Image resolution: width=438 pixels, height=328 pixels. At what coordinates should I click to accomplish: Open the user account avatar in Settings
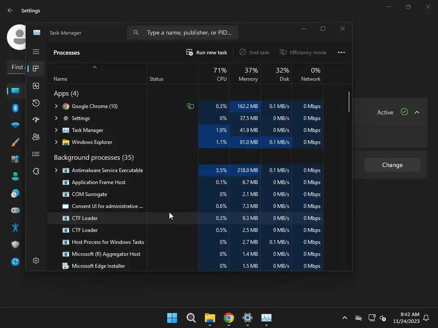click(17, 37)
